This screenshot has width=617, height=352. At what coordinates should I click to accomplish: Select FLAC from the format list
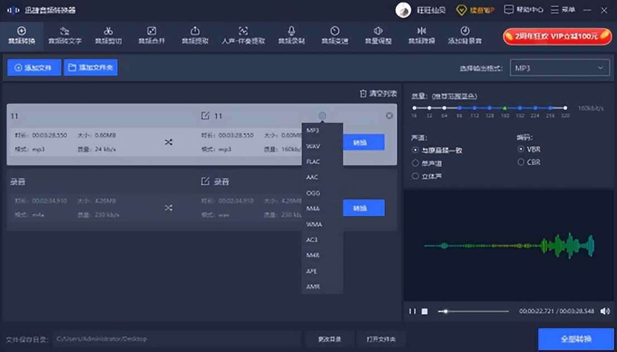315,161
